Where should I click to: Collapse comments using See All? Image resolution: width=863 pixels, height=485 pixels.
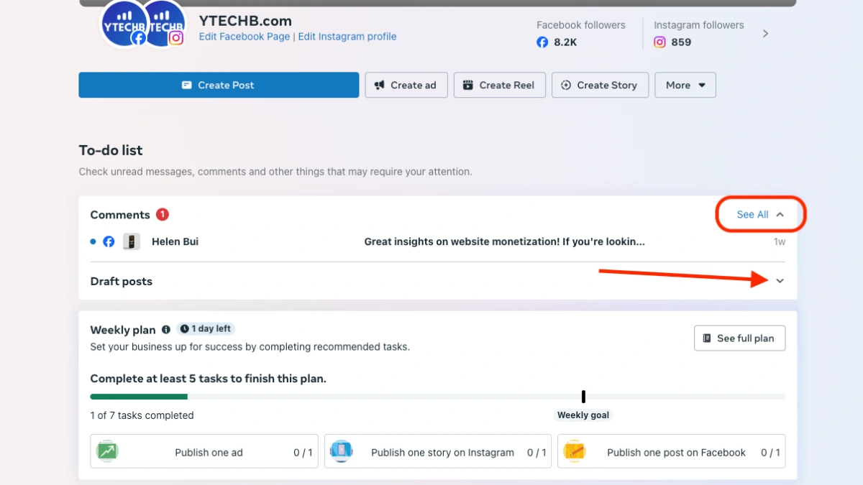coord(760,215)
